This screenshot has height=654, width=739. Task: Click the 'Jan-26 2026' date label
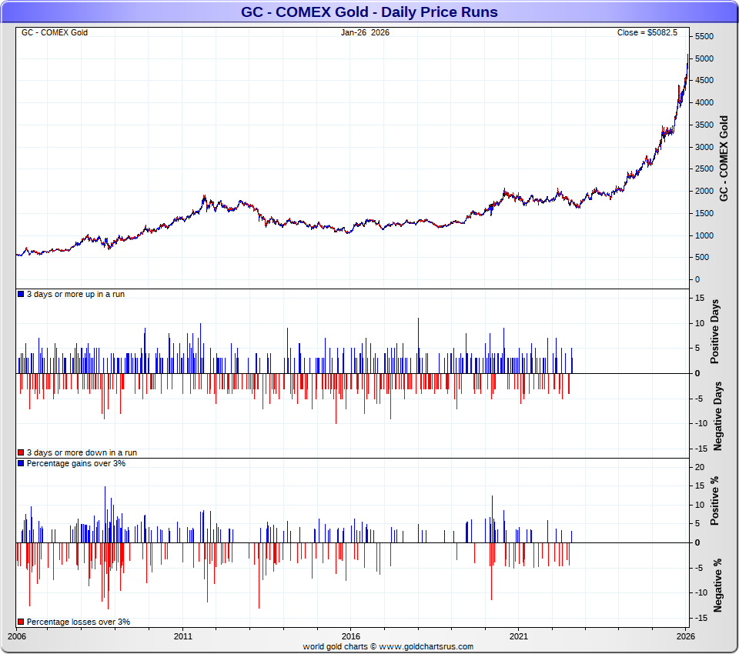pos(365,33)
